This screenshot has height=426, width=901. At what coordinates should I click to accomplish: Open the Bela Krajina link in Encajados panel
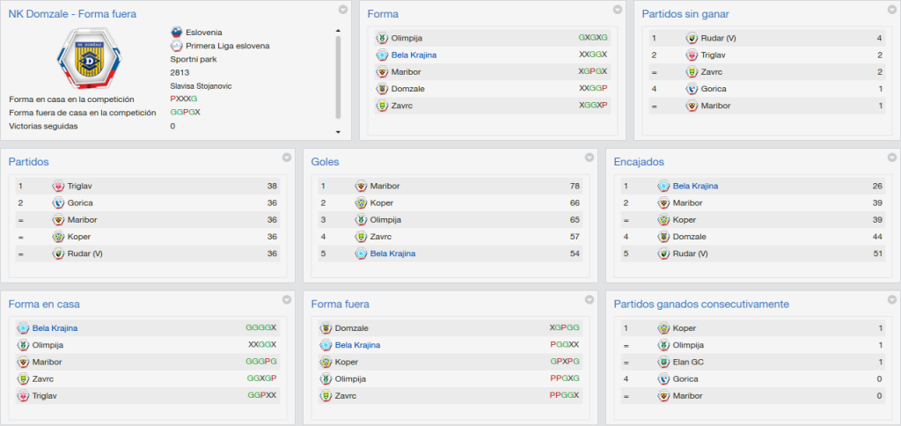(x=695, y=187)
